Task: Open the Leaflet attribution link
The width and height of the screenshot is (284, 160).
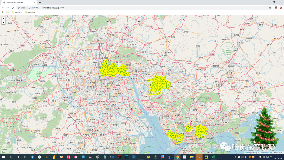Action: pyautogui.click(x=247, y=153)
